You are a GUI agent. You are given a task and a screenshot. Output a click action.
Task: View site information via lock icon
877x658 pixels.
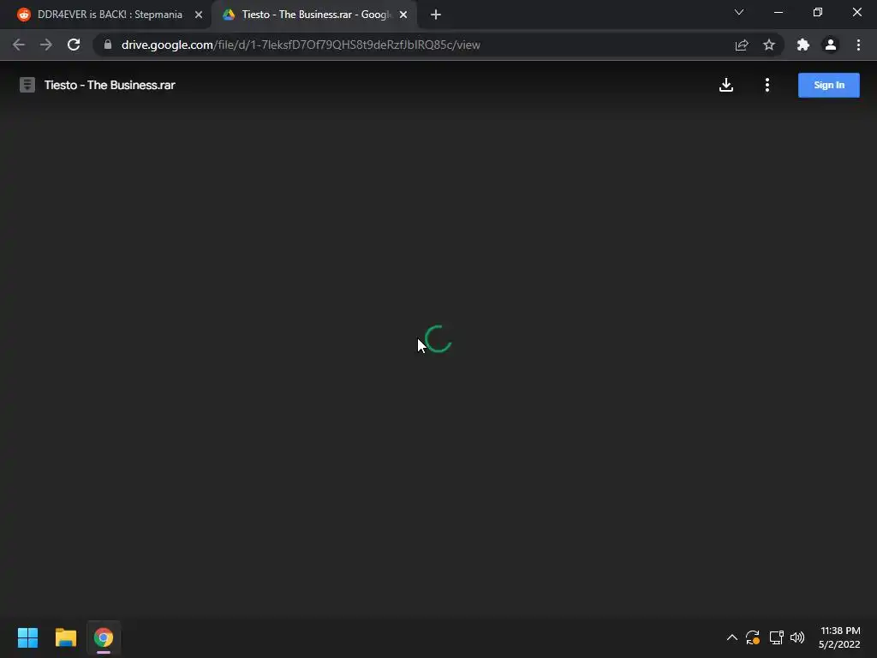click(x=108, y=45)
